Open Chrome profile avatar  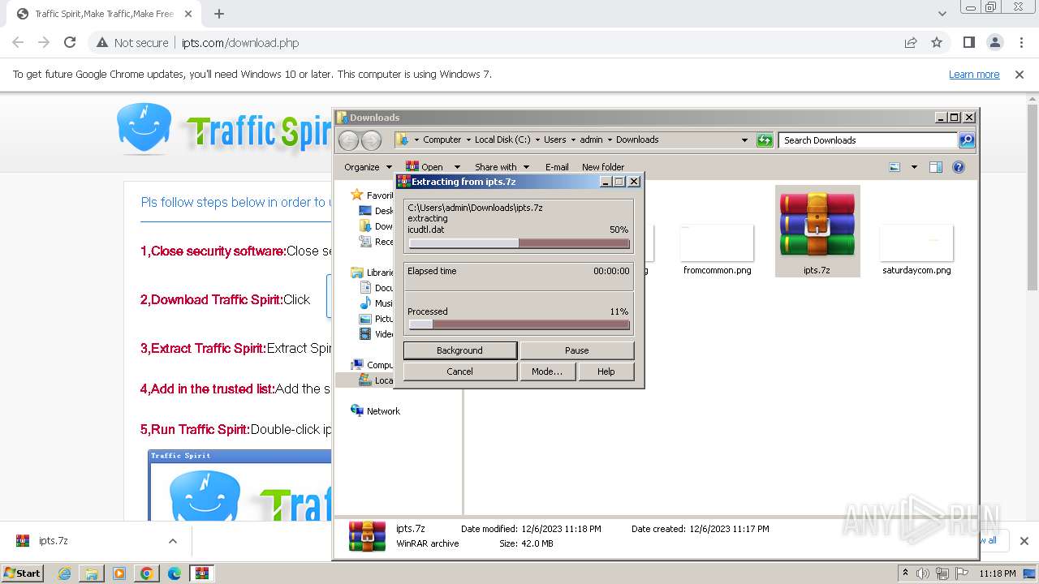[x=995, y=43]
